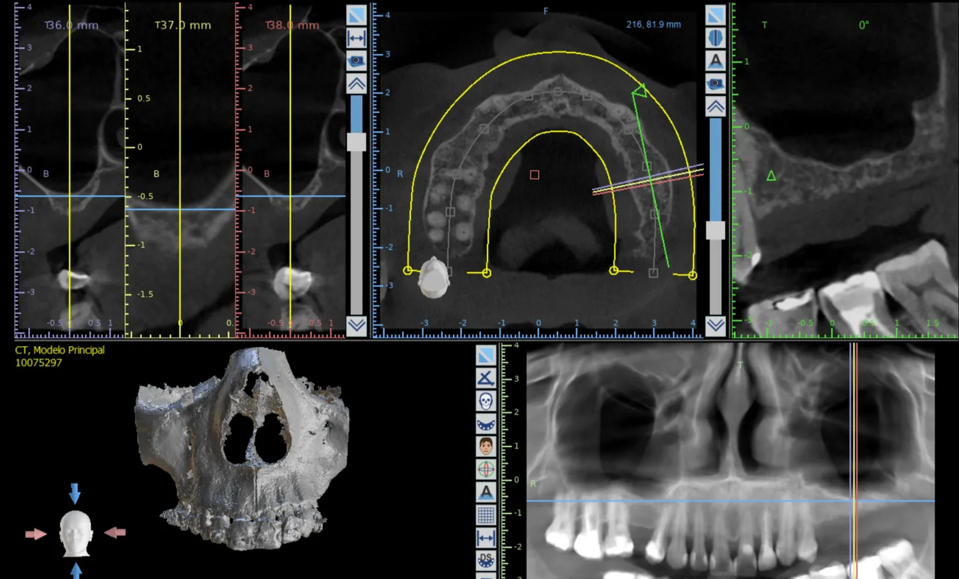Click the green triangle handle on the axial arch
This screenshot has width=959, height=579.
[640, 90]
